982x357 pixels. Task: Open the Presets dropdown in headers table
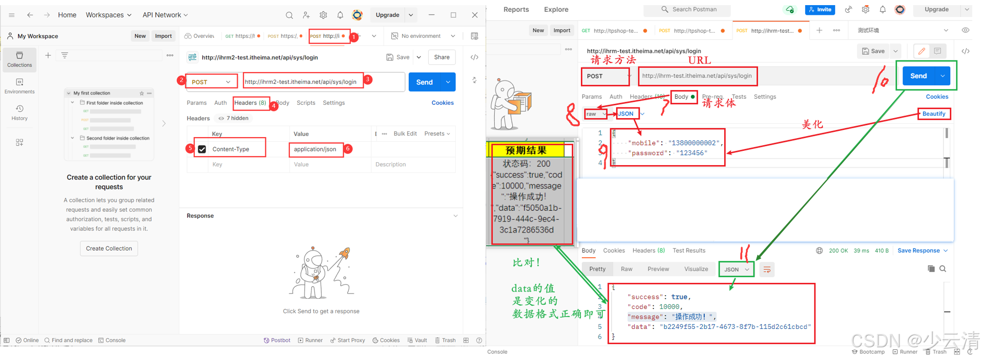click(437, 134)
